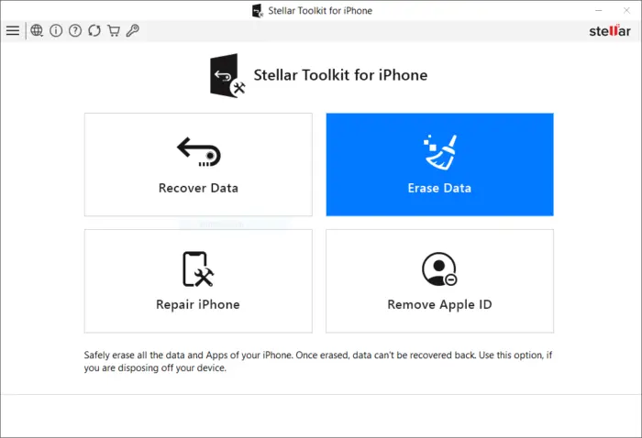The image size is (642, 438).
Task: Click the Stellar brand logo
Action: click(x=610, y=30)
